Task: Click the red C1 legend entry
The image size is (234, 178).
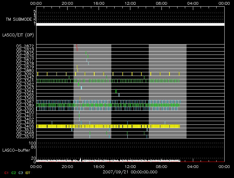Action: pyautogui.click(x=6, y=173)
